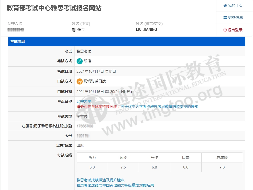
Task: Click the 总成绩 score 7.0
Action: (222, 167)
